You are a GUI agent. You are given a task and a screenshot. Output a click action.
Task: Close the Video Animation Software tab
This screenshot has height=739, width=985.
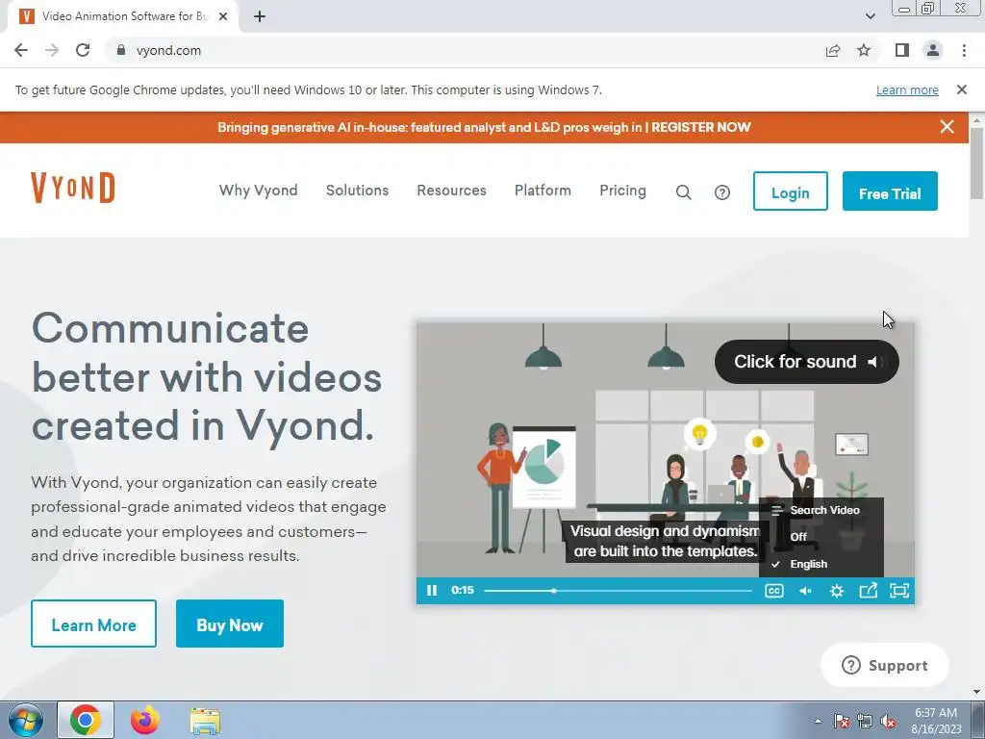pyautogui.click(x=223, y=16)
